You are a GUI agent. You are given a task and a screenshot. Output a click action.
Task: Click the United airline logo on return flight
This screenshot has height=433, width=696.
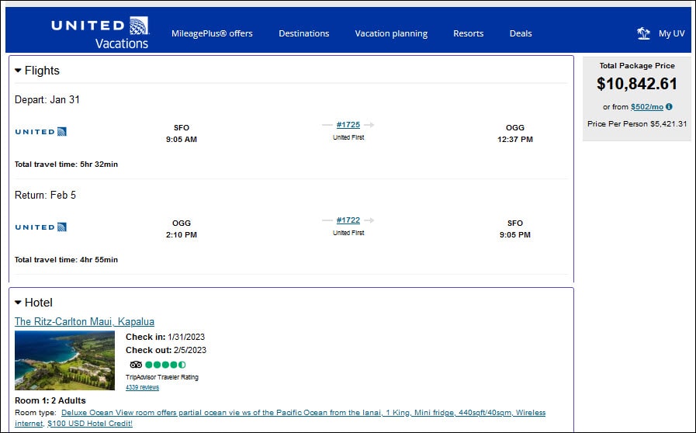41,227
